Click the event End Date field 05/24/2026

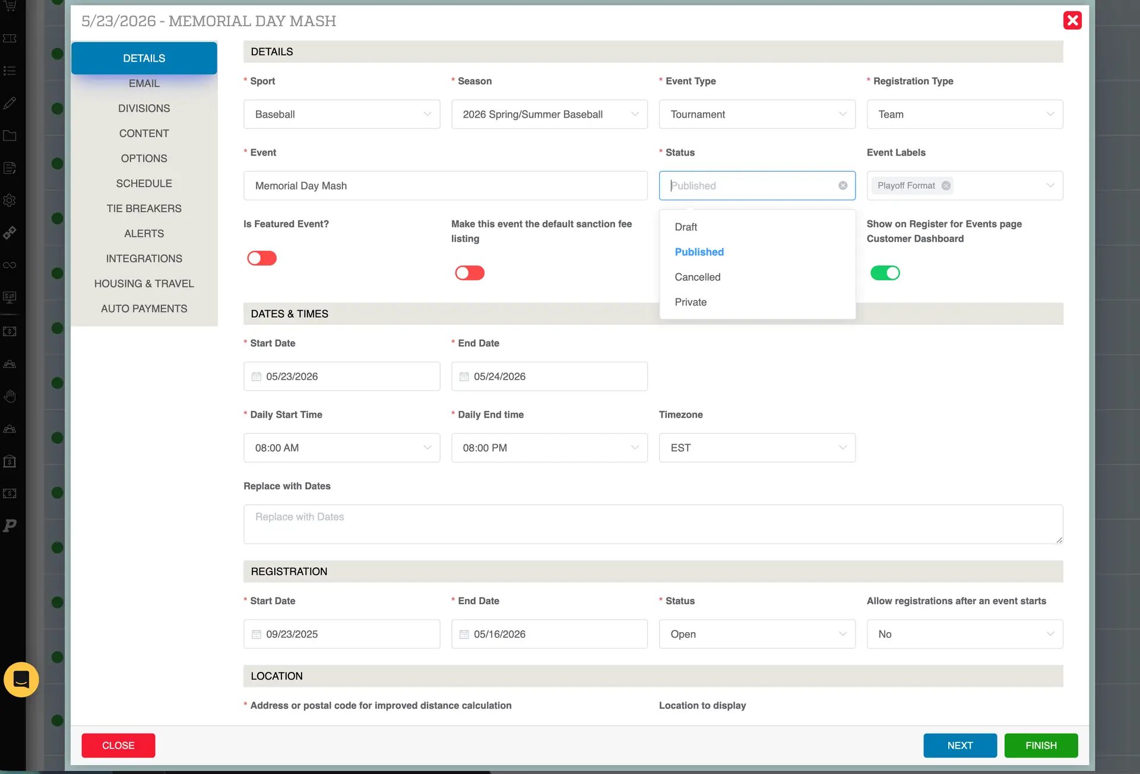tap(549, 377)
